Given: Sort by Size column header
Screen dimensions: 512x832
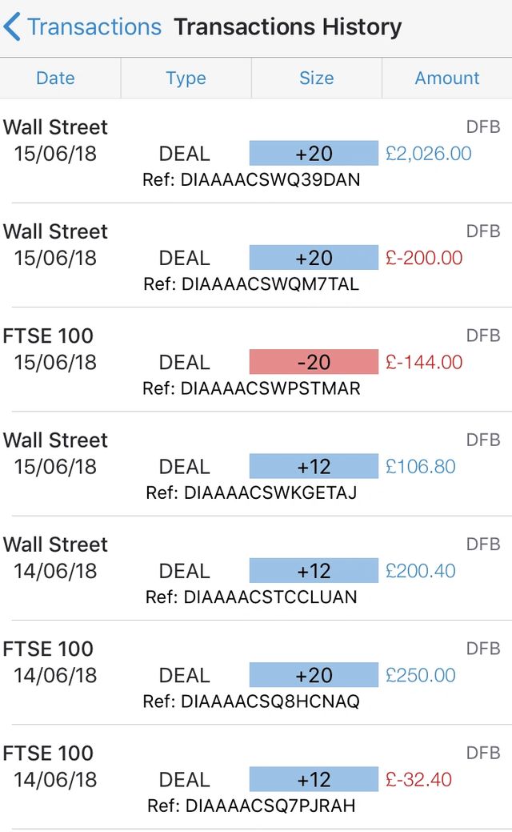Looking at the screenshot, I should (316, 78).
